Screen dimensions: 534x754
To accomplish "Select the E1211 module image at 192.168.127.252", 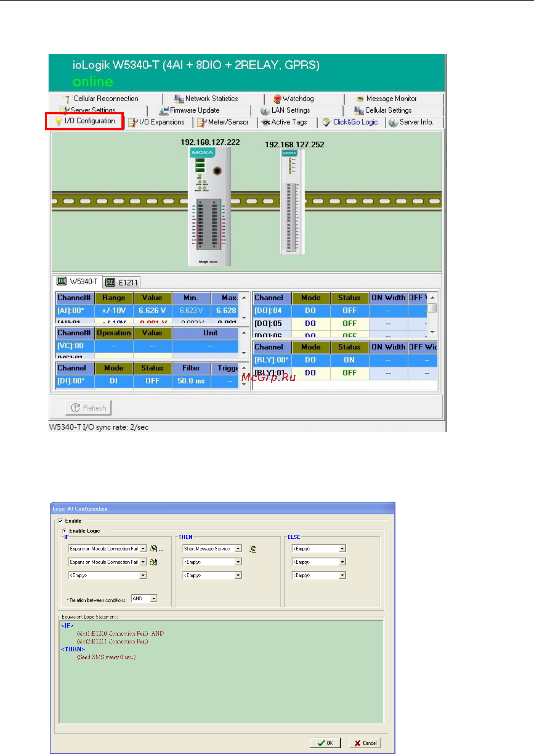I will pyautogui.click(x=293, y=202).
